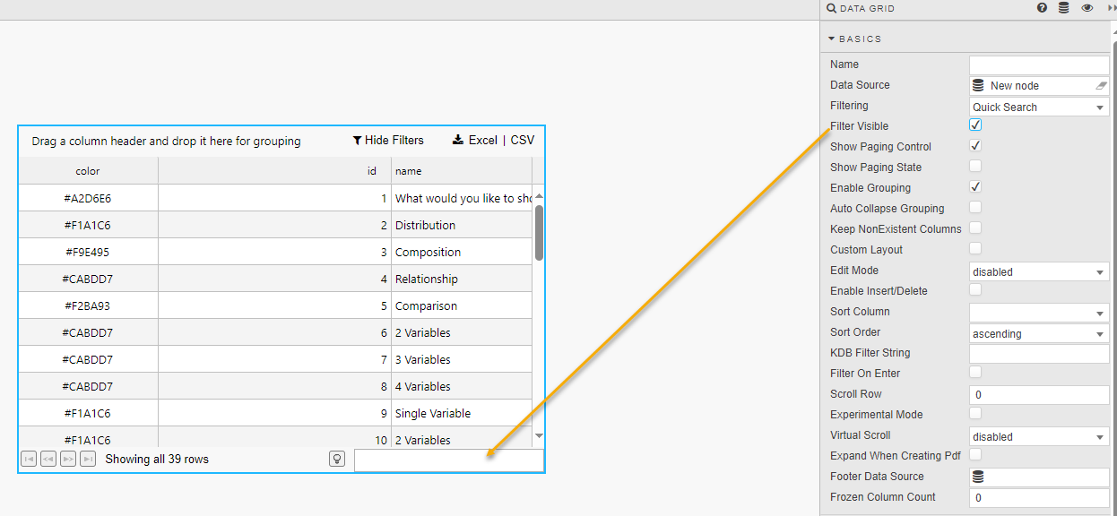Screen dimensions: 1117x516
Task: Export the grid to Excel
Action: (x=474, y=141)
